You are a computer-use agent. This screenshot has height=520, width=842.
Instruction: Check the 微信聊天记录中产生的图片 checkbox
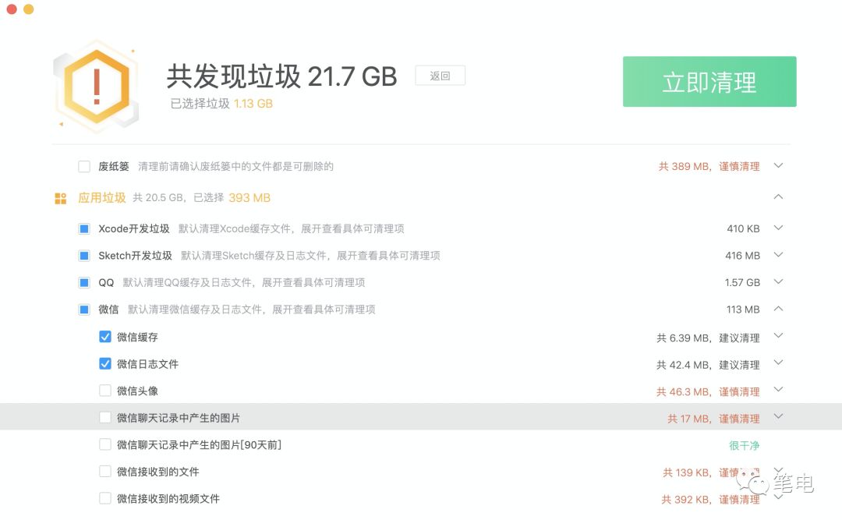(x=105, y=418)
